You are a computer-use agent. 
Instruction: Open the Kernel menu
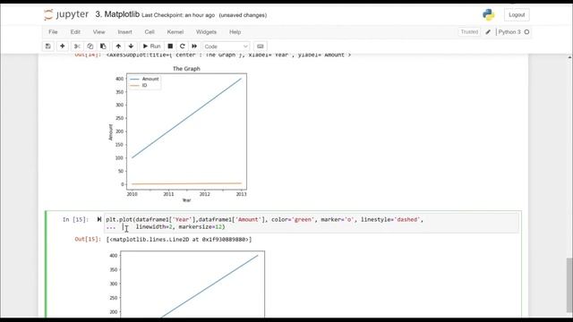(x=175, y=32)
